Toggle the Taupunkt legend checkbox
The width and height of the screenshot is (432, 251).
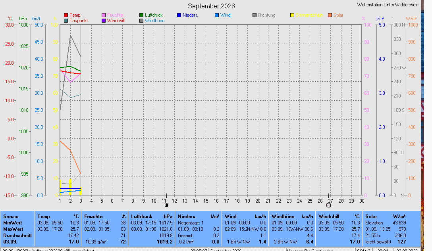tap(66, 21)
